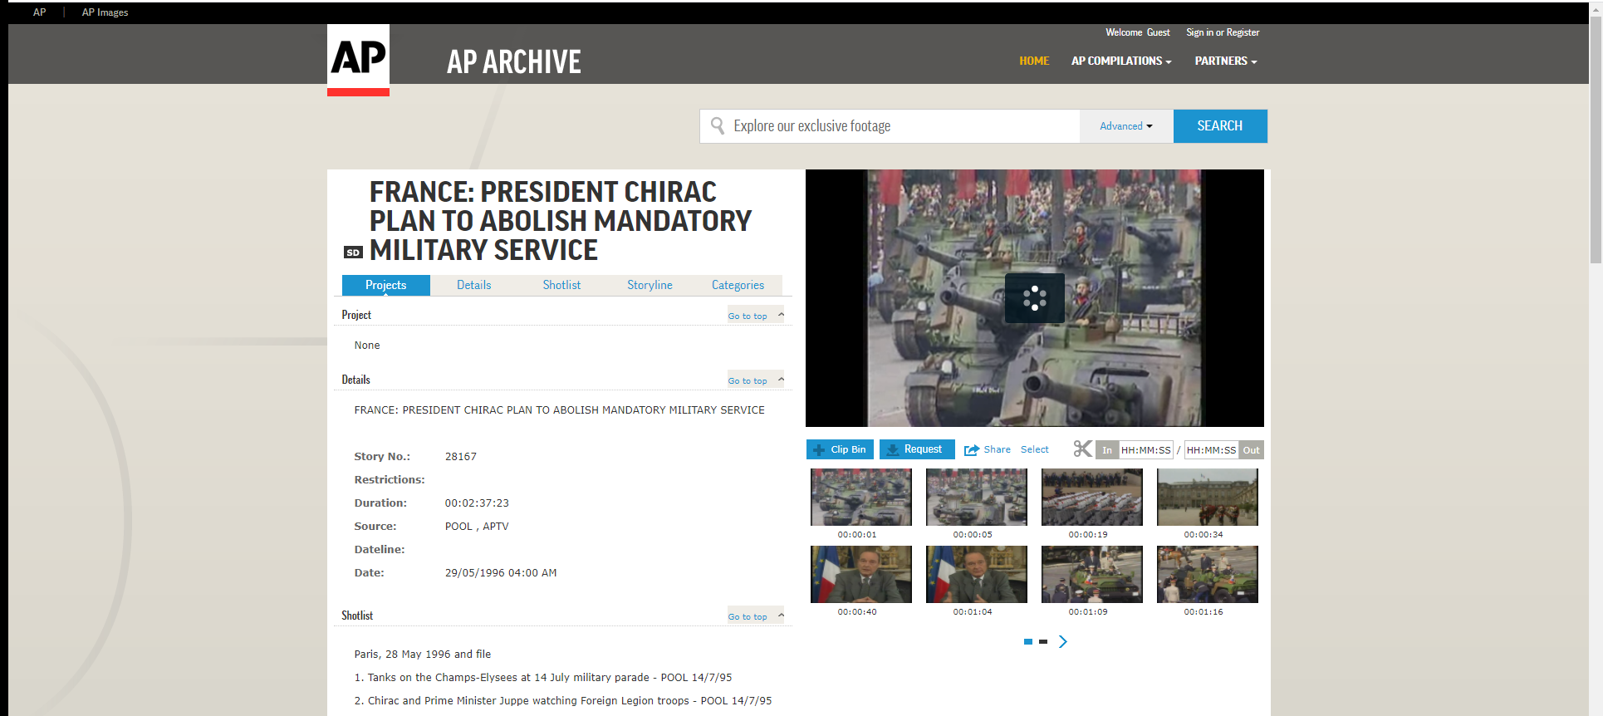The image size is (1603, 716).
Task: Open thumbnail at 00:01:16
Action: click(x=1208, y=574)
